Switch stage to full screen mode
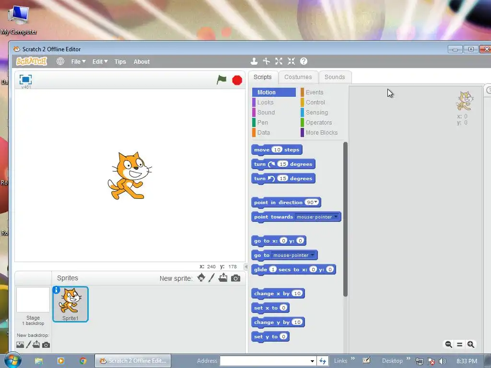Viewport: 491px width, 368px height. tap(25, 80)
